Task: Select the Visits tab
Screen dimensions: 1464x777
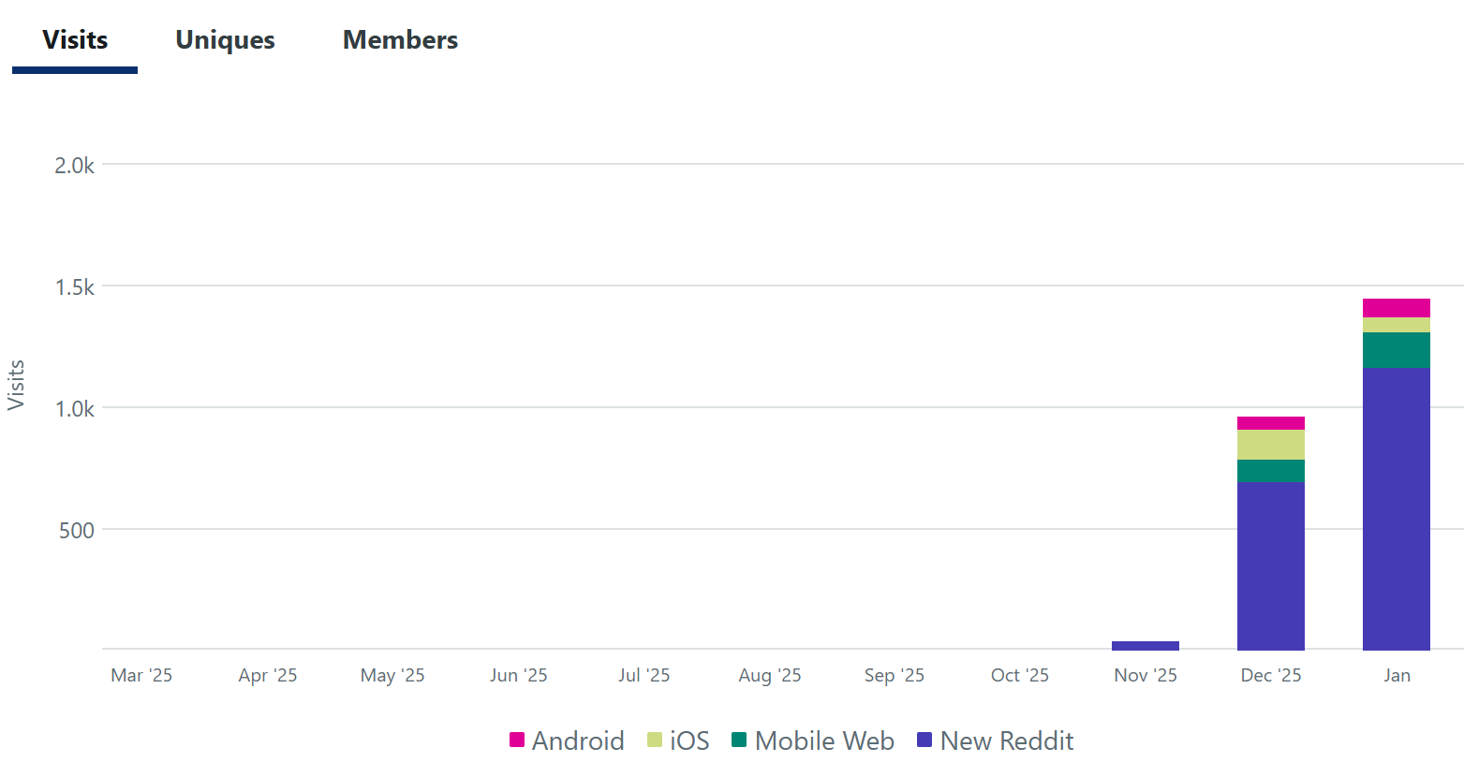Action: 74,39
